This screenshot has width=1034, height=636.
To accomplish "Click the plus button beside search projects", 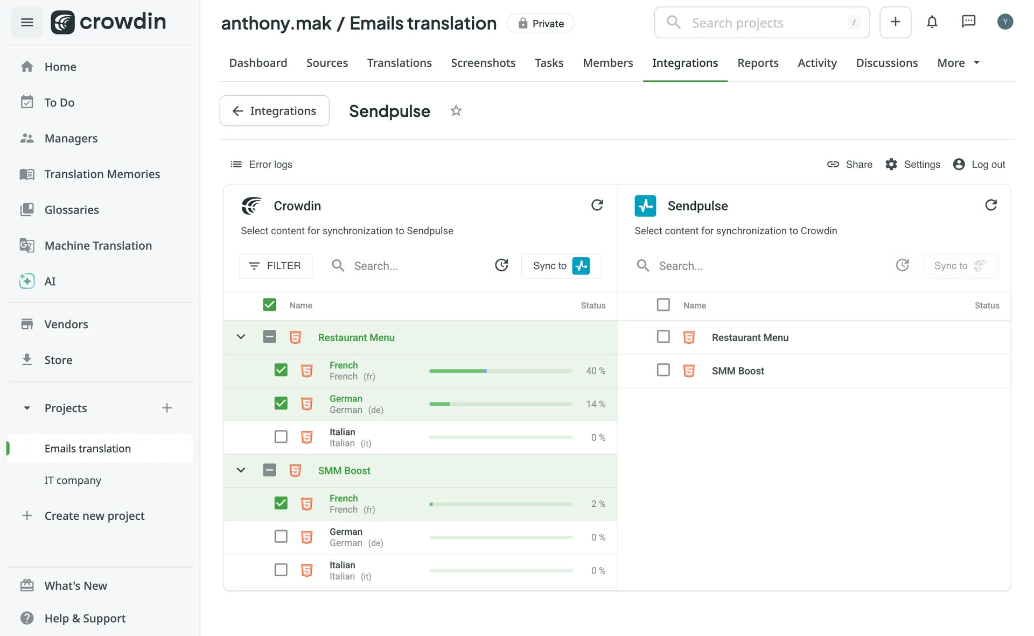I will (x=895, y=22).
